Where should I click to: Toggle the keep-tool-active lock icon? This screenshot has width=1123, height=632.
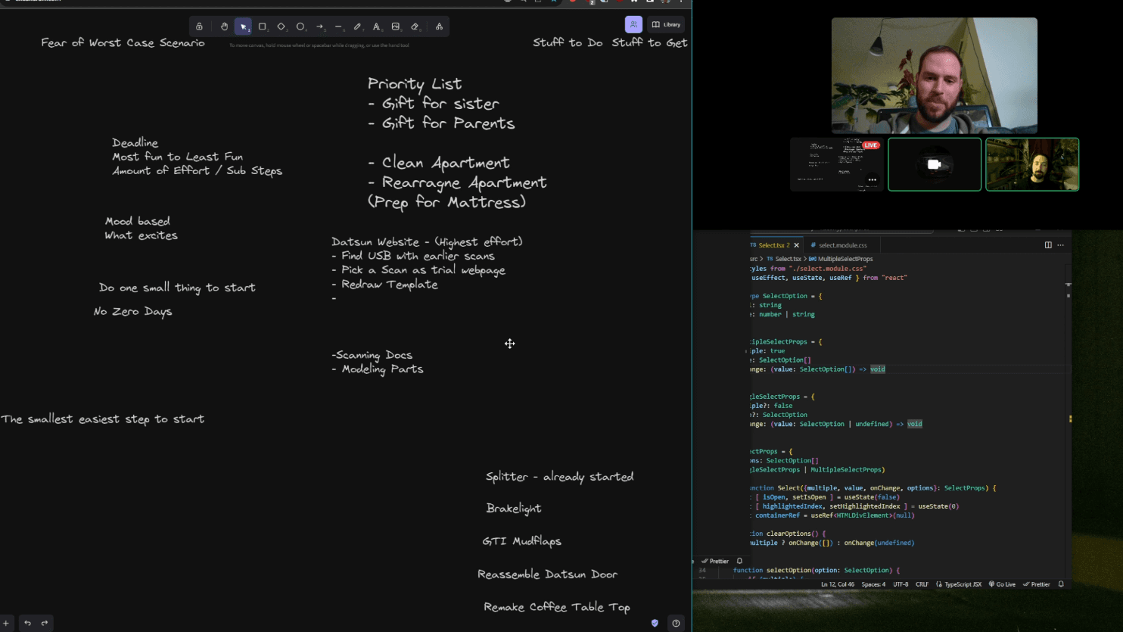pos(199,26)
